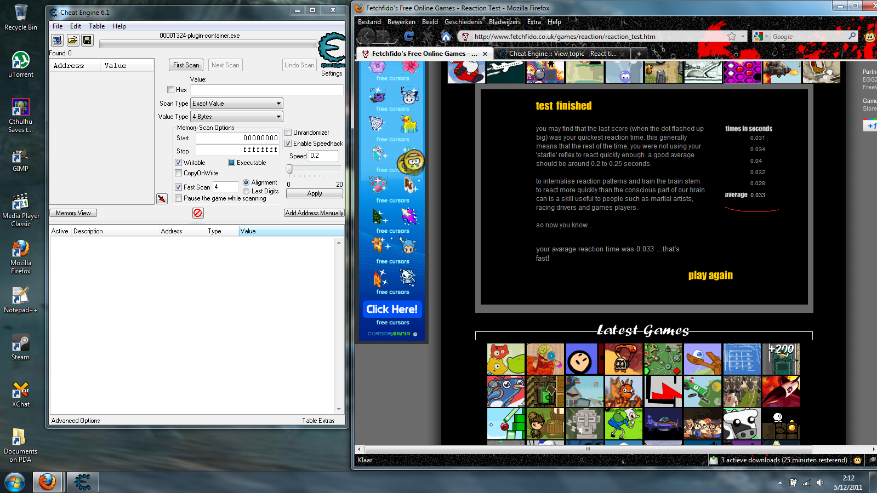Click the red clear address list icon
This screenshot has height=493, width=877.
pos(198,213)
